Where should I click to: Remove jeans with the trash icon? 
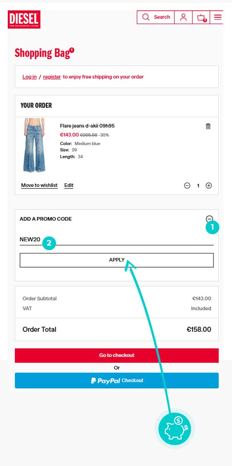coord(208,126)
